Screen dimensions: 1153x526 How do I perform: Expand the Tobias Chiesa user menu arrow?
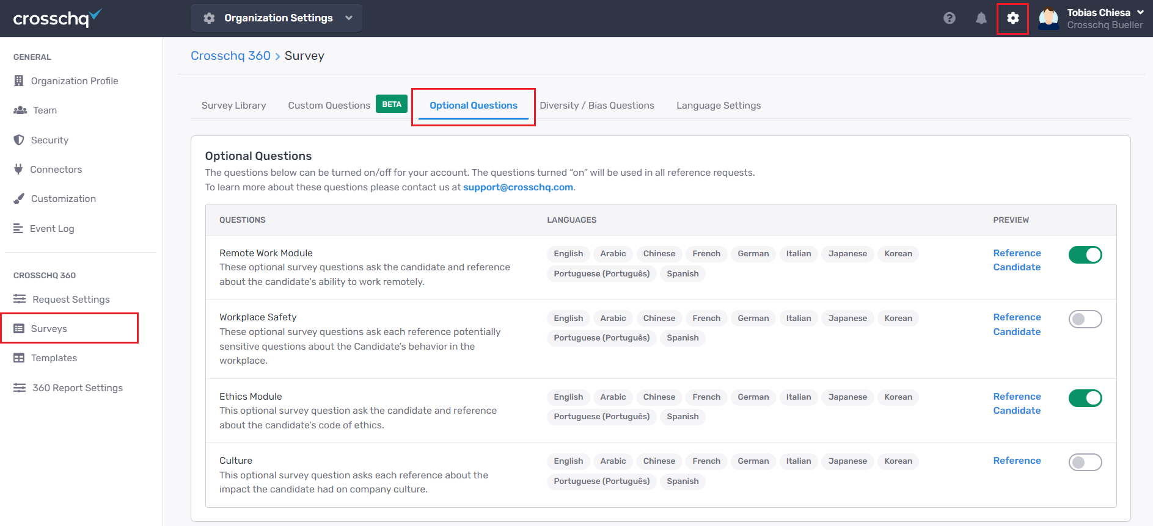point(1140,12)
